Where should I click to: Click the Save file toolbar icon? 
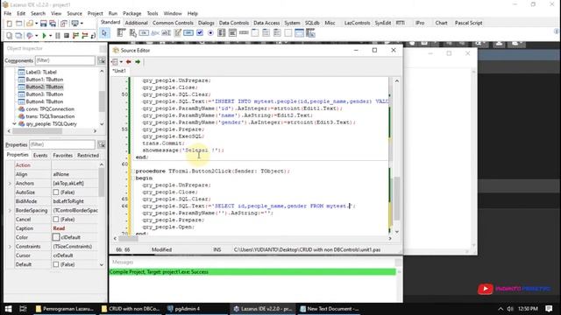point(43,24)
